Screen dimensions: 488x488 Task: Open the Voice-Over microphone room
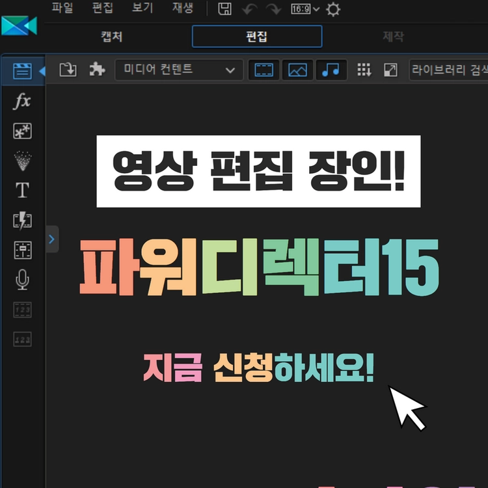22,280
